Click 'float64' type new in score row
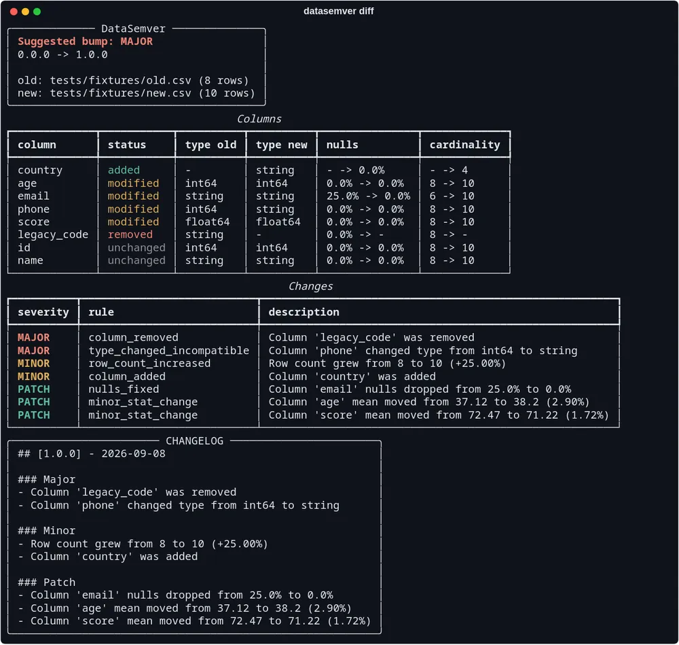 click(278, 222)
